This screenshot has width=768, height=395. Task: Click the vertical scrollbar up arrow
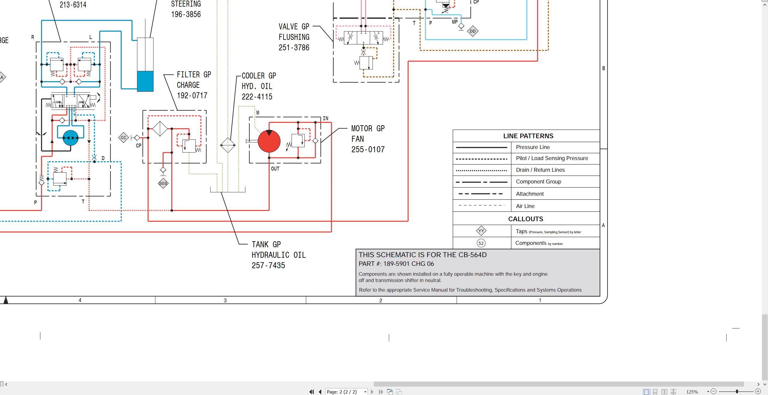(x=765, y=5)
